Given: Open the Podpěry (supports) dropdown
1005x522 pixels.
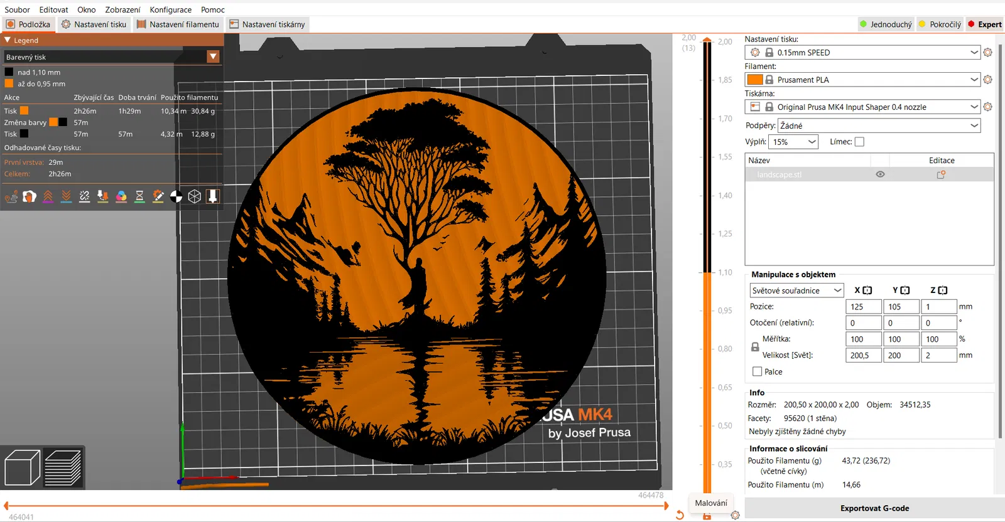Looking at the screenshot, I should 879,125.
